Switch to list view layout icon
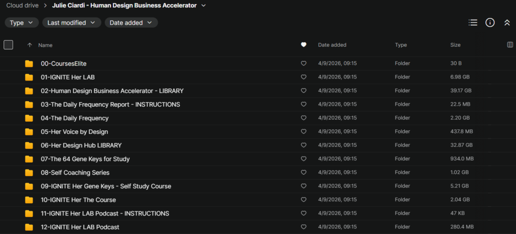The width and height of the screenshot is (516, 234). [x=473, y=23]
